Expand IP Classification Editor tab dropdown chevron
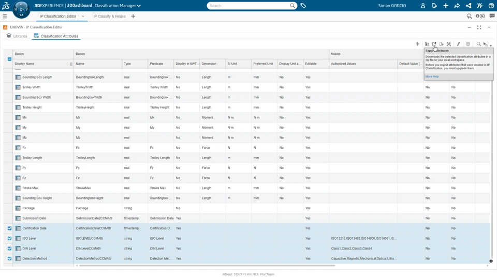497x279 pixels. click(x=83, y=16)
